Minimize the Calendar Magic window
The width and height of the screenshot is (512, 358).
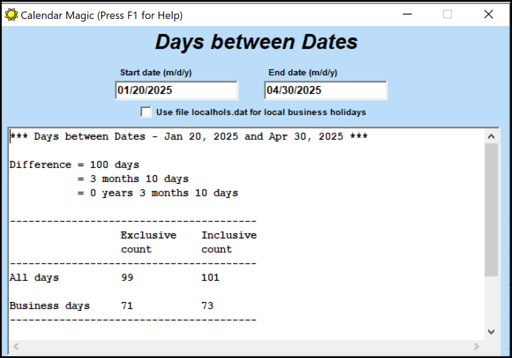click(407, 15)
